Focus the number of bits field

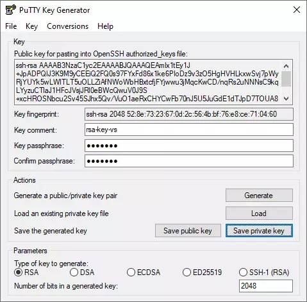coord(266,286)
